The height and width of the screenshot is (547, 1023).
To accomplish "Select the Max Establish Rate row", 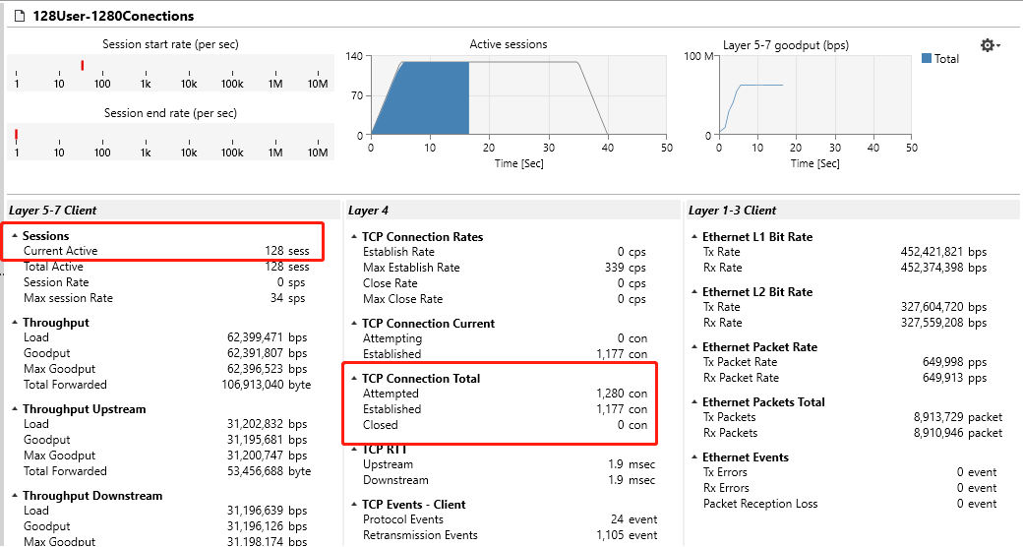I will 505,268.
